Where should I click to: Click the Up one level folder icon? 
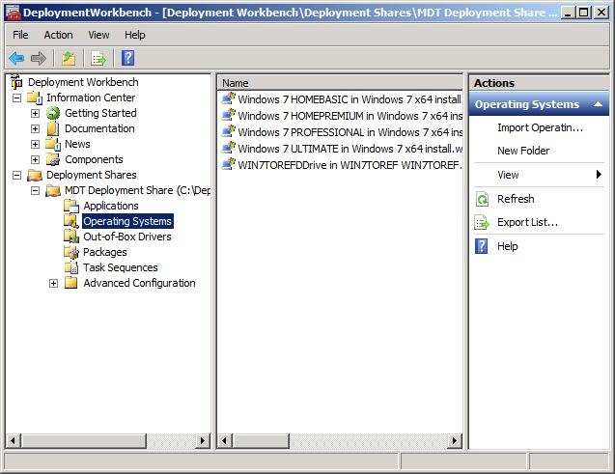tap(69, 59)
